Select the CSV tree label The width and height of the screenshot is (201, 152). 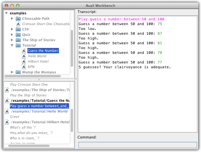[26, 29]
